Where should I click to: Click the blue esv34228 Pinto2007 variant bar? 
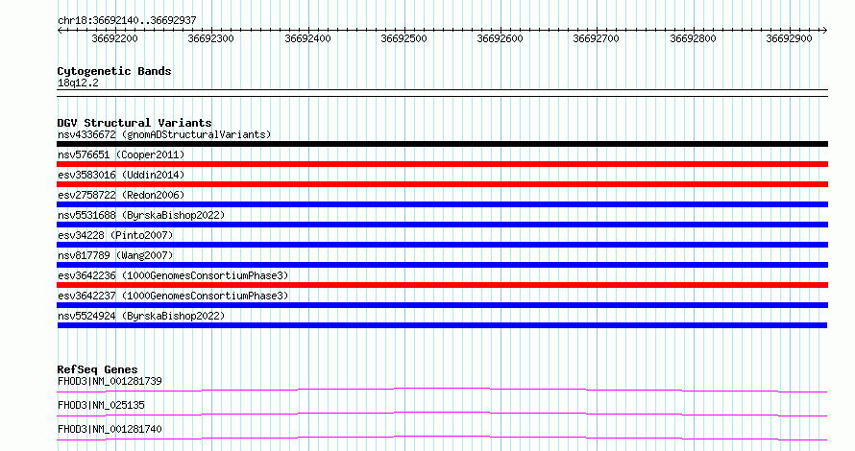442,245
